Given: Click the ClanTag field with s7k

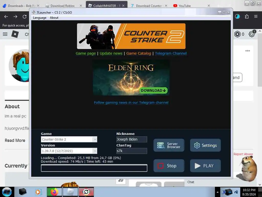Looking at the screenshot, I should 132,151.
